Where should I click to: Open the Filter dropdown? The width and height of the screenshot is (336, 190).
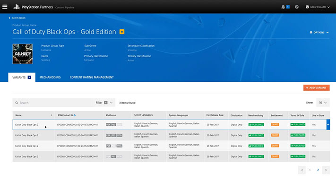coord(105,103)
